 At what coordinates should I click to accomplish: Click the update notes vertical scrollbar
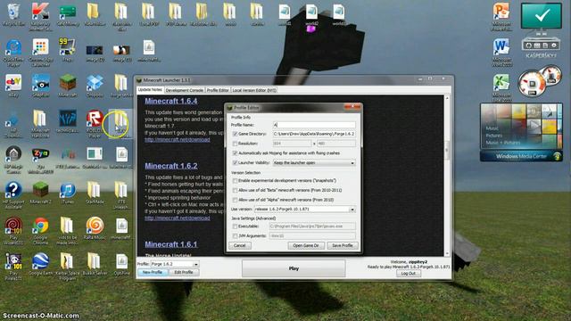(x=447, y=176)
